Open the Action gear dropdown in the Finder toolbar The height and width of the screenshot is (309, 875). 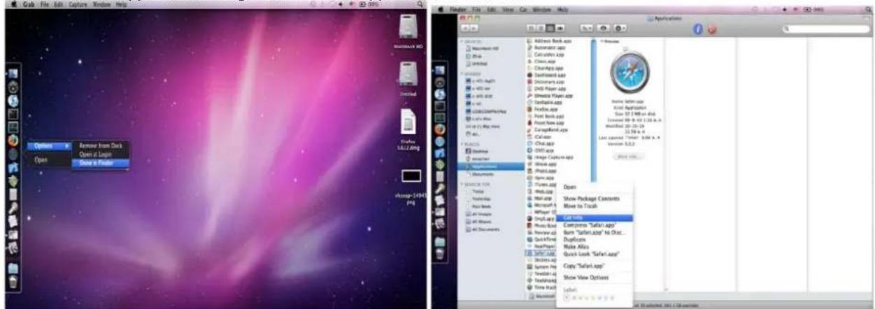[x=620, y=27]
